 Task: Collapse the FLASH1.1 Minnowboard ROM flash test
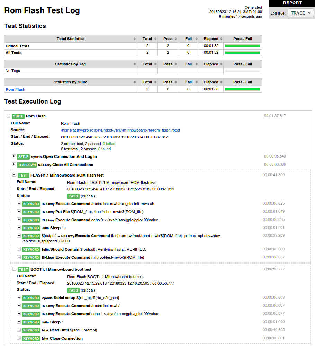click(14, 175)
